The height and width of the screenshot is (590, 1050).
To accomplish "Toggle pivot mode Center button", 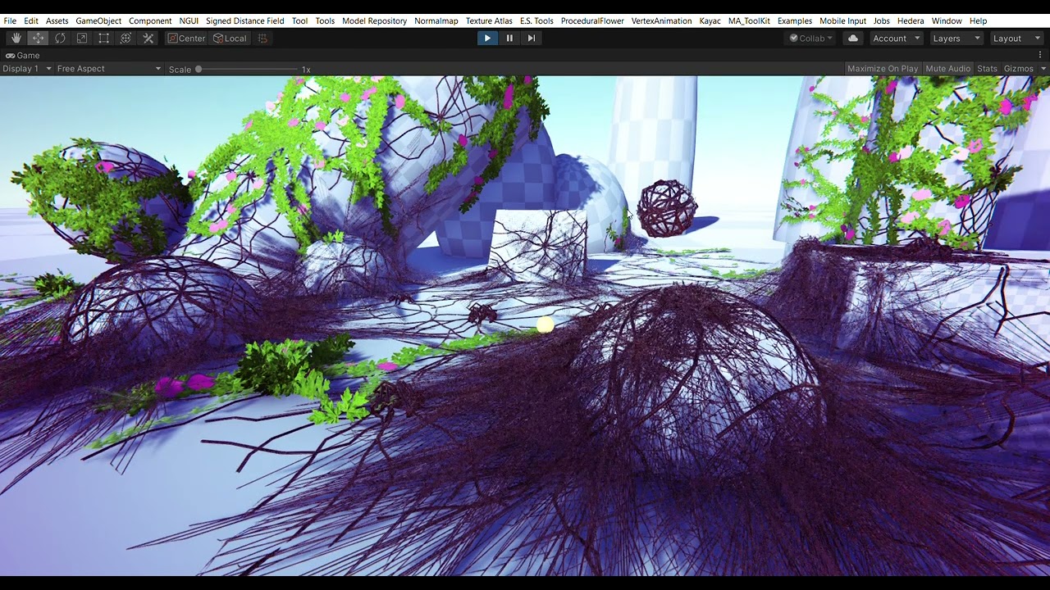I will [186, 39].
